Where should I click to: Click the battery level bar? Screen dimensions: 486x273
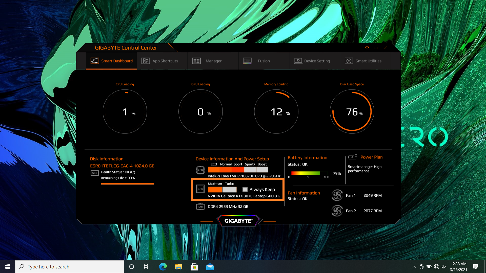click(x=309, y=173)
